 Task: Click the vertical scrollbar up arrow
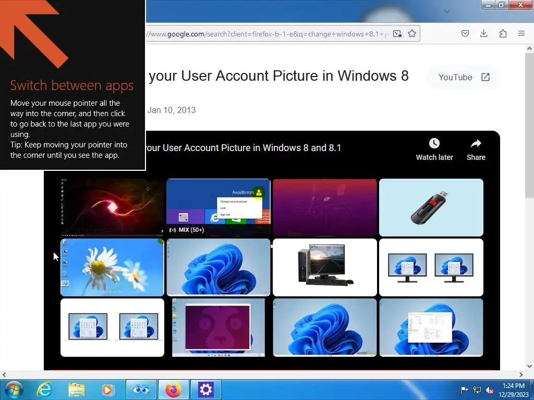pyautogui.click(x=529, y=48)
